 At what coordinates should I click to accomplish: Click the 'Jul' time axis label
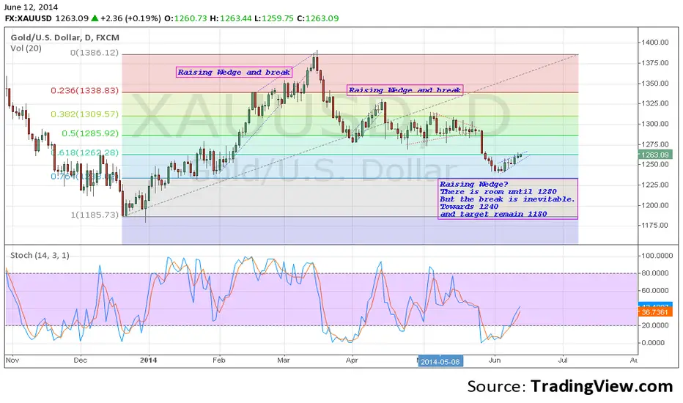tap(563, 361)
